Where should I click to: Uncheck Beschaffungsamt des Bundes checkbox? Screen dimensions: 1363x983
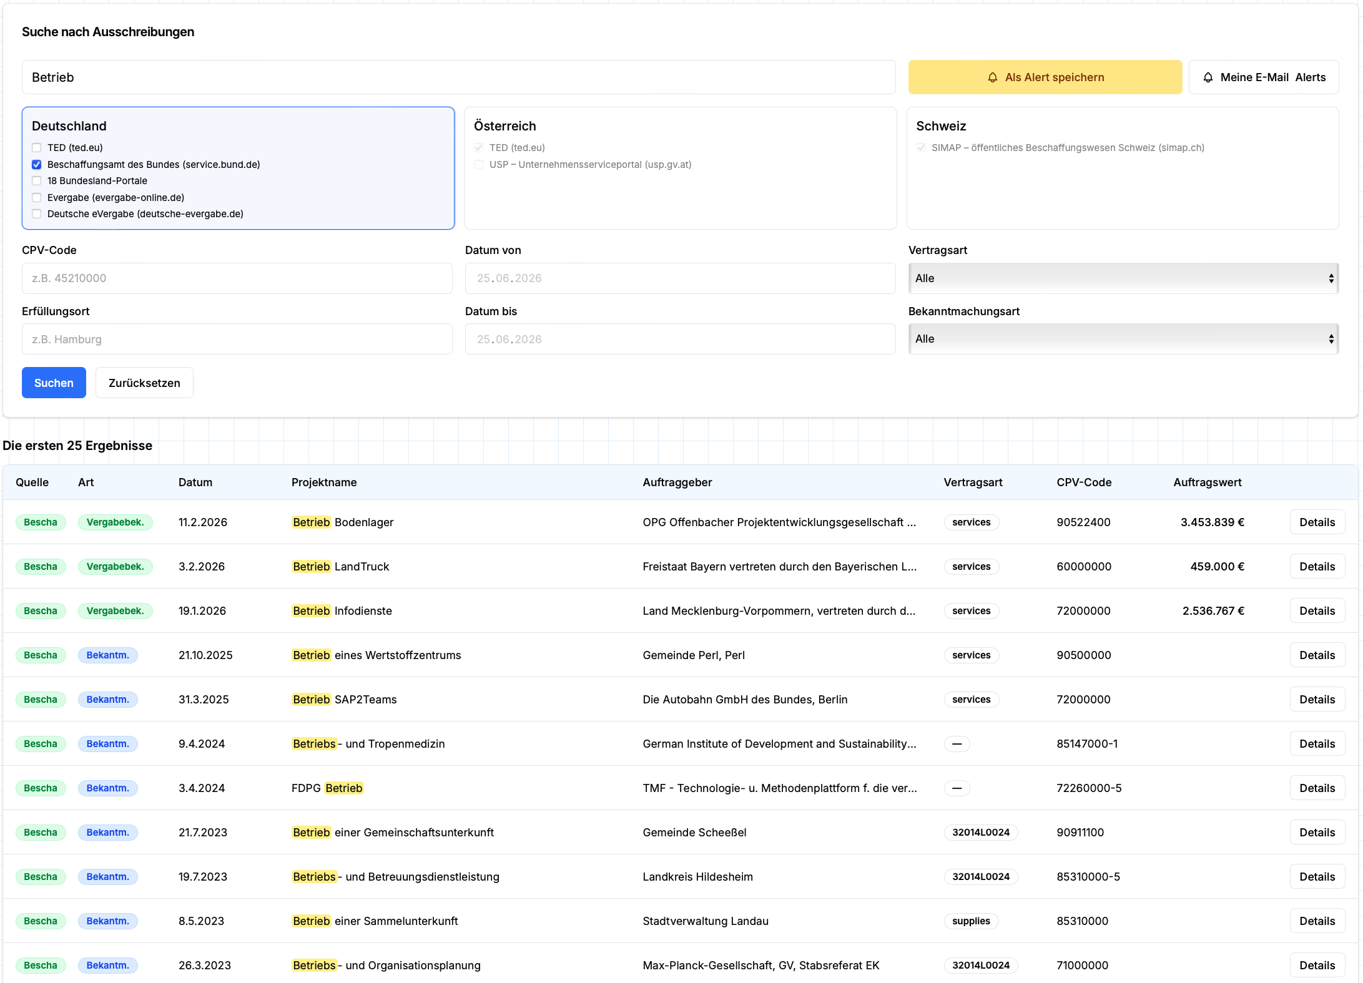(x=37, y=165)
